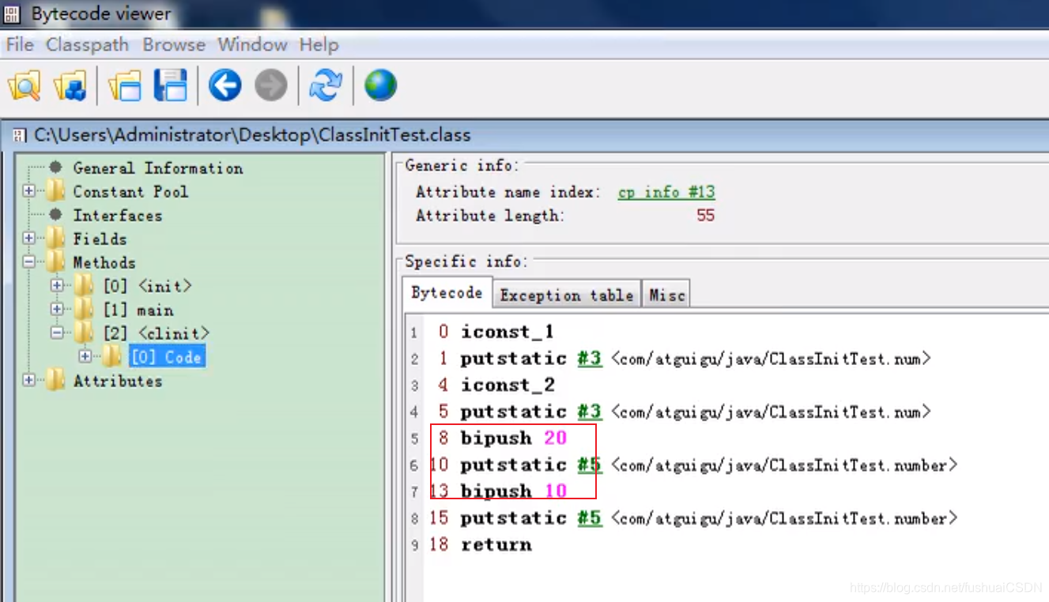Expand the [0] Code attribute node
Viewport: 1049px width, 602px height.
point(85,357)
